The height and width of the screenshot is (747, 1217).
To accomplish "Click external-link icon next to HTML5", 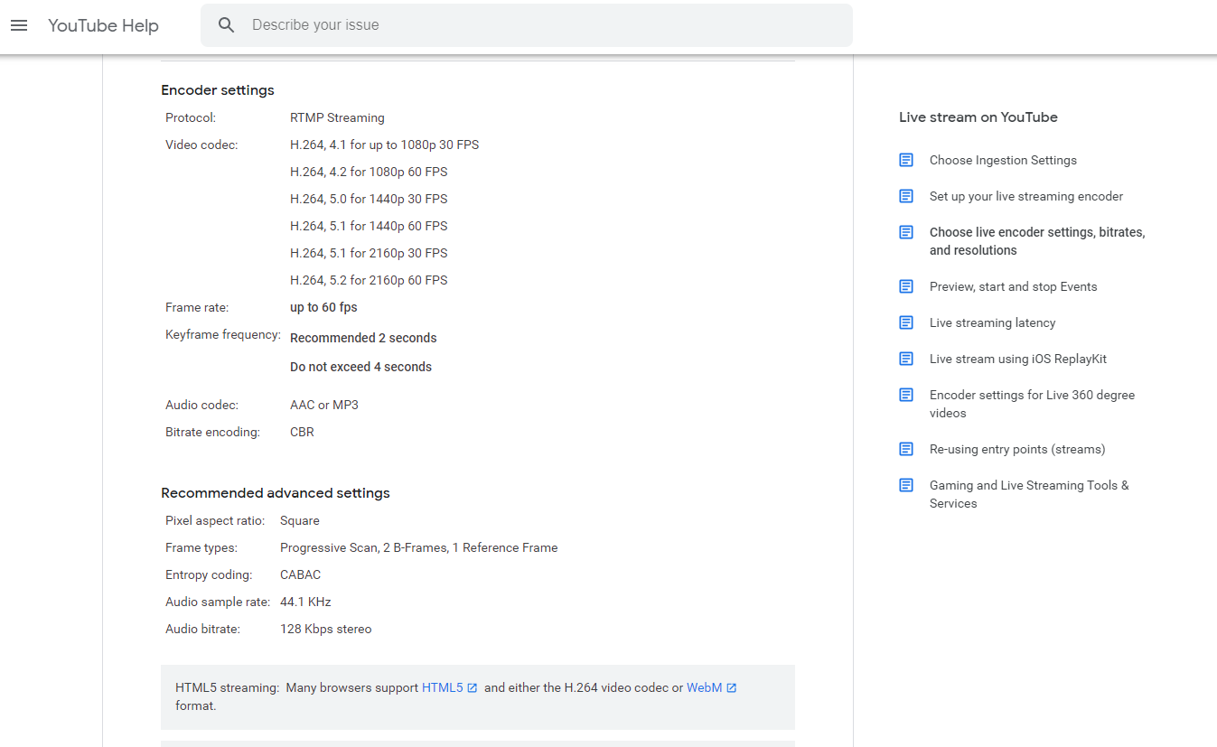I will coord(473,688).
